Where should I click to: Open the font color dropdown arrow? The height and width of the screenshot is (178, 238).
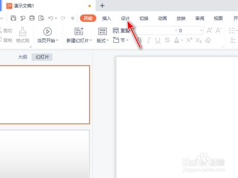click(x=182, y=40)
